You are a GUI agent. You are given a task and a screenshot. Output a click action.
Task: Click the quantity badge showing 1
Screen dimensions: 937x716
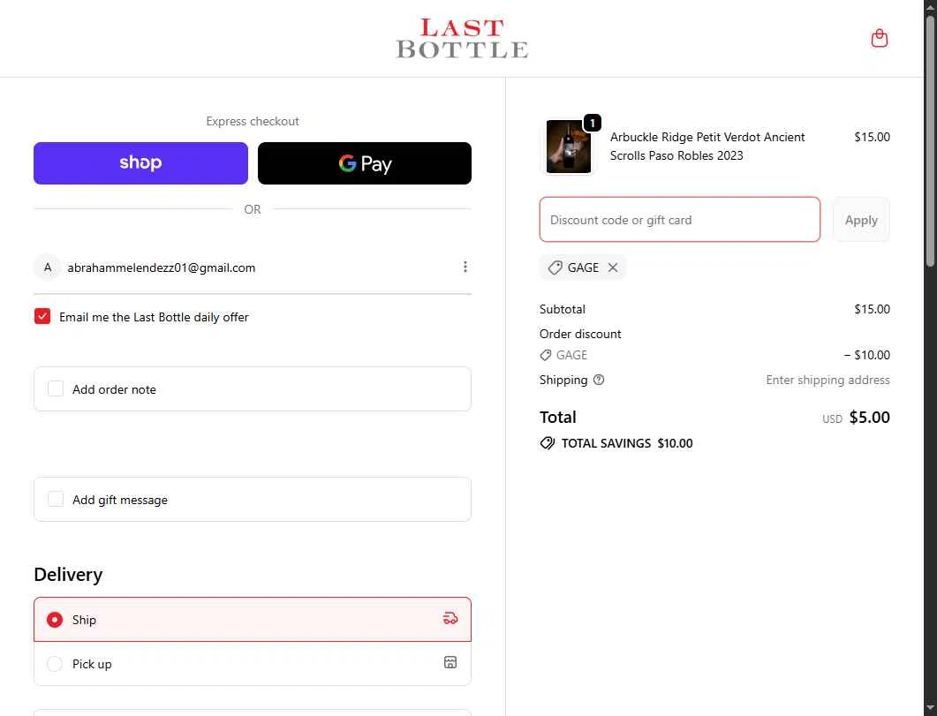pyautogui.click(x=593, y=123)
